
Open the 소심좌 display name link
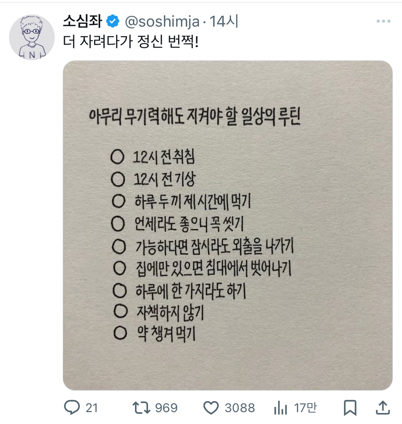[x=82, y=22]
